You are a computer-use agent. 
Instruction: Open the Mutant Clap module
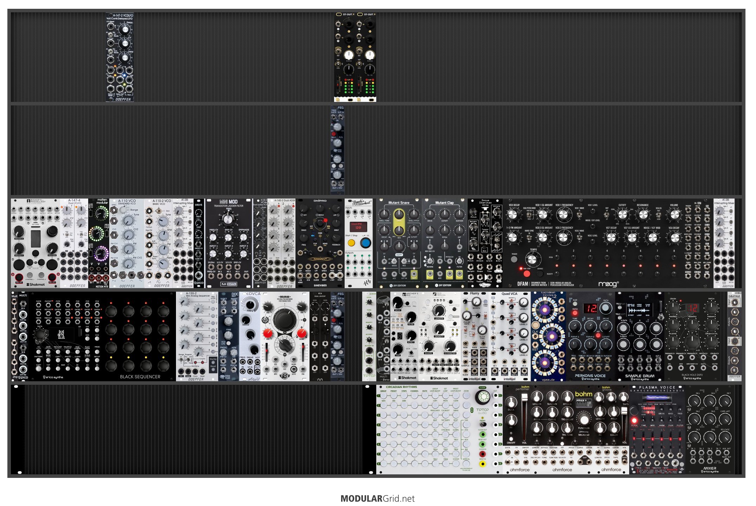[x=445, y=243]
